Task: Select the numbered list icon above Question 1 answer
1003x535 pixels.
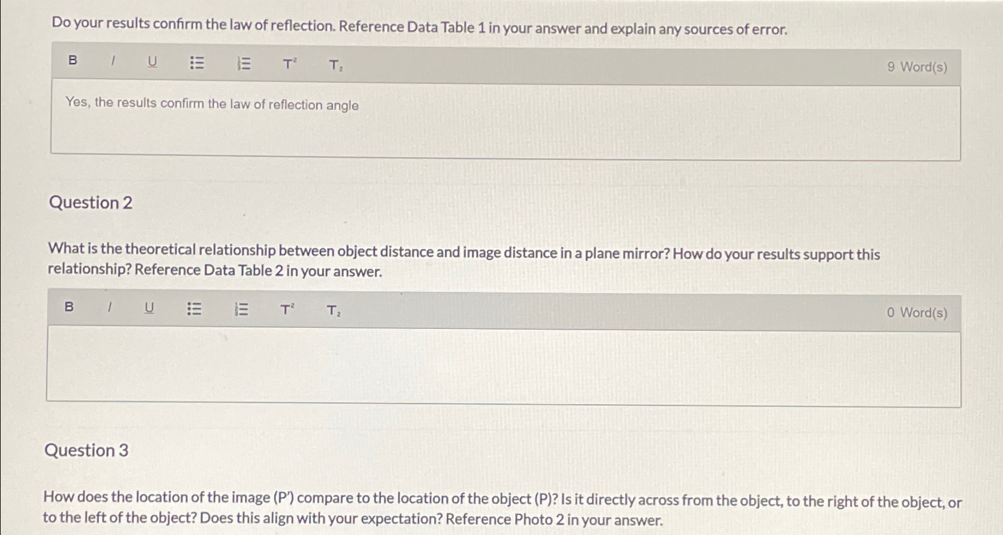Action: [244, 62]
